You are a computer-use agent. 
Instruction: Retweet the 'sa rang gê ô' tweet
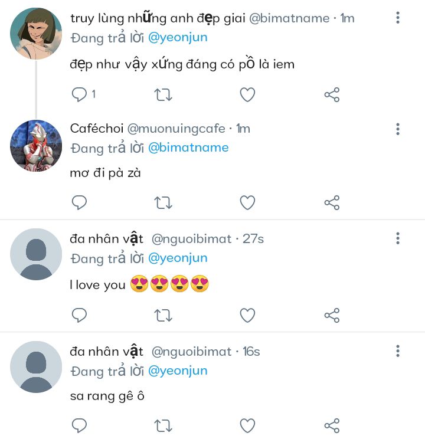[x=163, y=425]
